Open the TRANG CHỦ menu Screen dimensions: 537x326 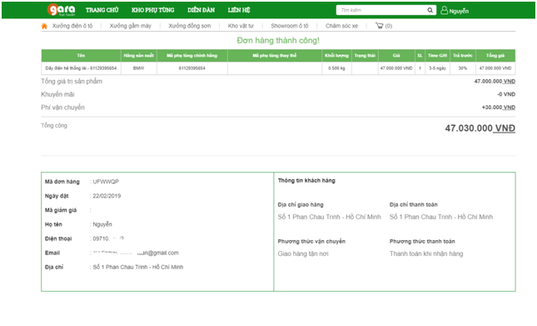coord(102,10)
